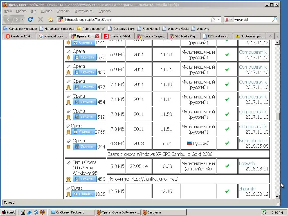Click the search box containing winrar oid
The width and height of the screenshot is (288, 216).
coord(252,19)
